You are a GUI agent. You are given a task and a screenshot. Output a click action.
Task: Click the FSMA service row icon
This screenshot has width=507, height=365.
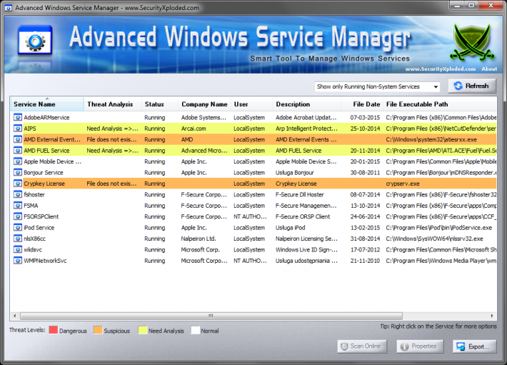[x=17, y=205]
